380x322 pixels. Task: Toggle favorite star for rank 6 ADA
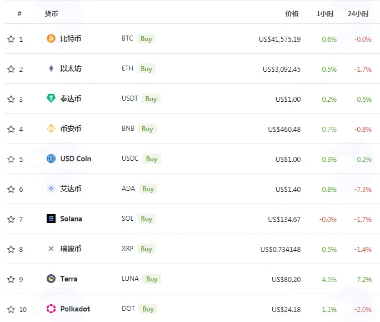[11, 189]
